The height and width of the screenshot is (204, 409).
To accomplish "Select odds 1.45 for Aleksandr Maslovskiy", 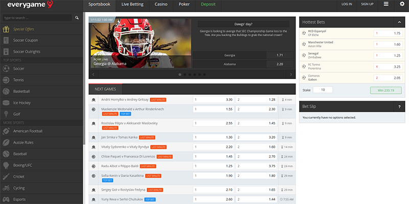I will [x=256, y=123].
